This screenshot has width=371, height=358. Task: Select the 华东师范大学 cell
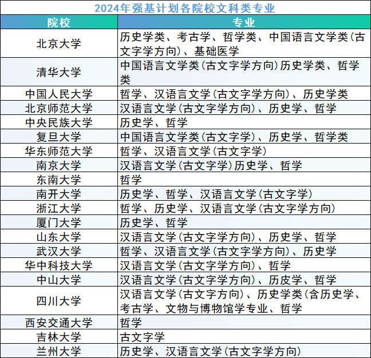[x=59, y=151]
